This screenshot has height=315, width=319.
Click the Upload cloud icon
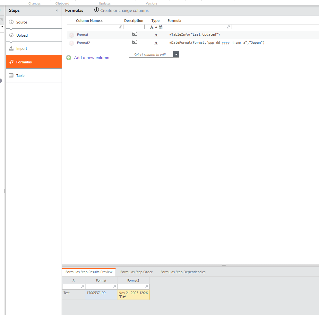point(11,35)
